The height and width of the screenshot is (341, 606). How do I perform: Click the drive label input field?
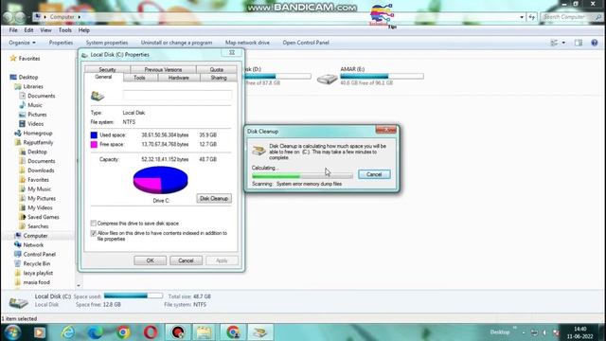(177, 96)
